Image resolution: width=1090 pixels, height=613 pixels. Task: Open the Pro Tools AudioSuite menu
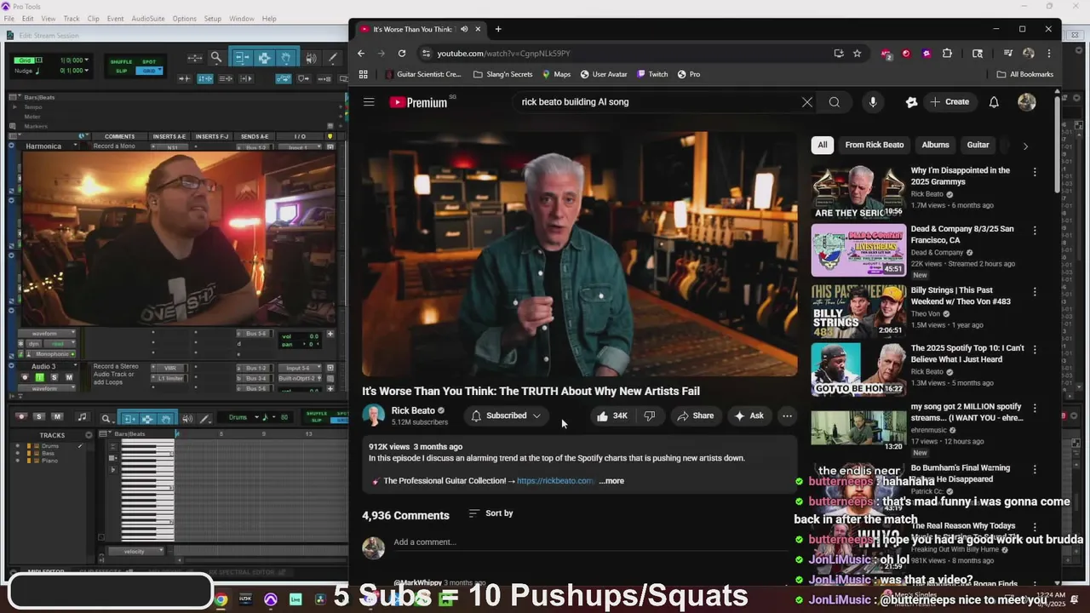148,19
